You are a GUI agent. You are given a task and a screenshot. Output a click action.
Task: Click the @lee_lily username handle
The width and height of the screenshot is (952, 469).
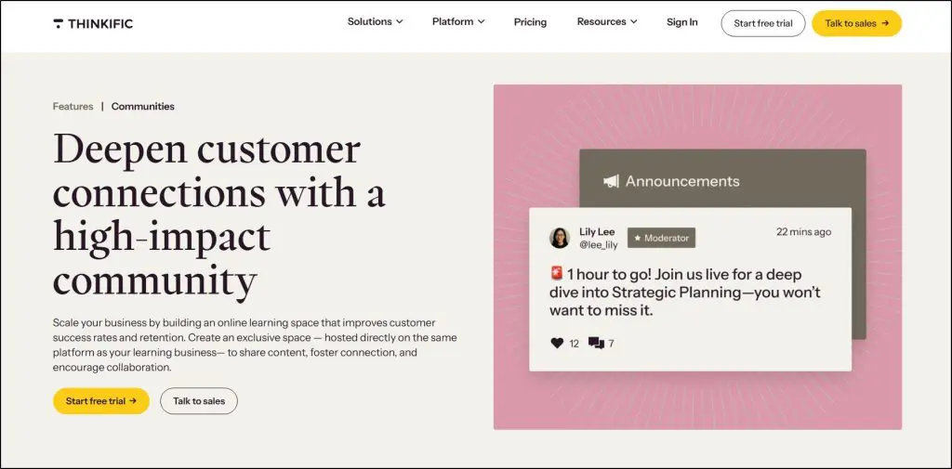599,245
